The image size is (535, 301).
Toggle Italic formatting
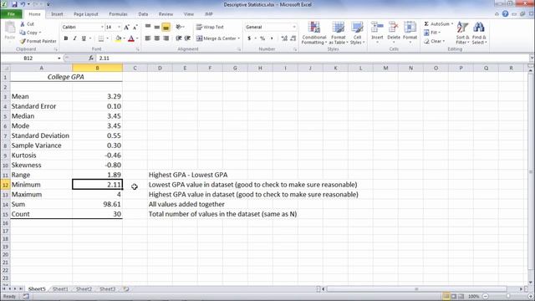74,38
